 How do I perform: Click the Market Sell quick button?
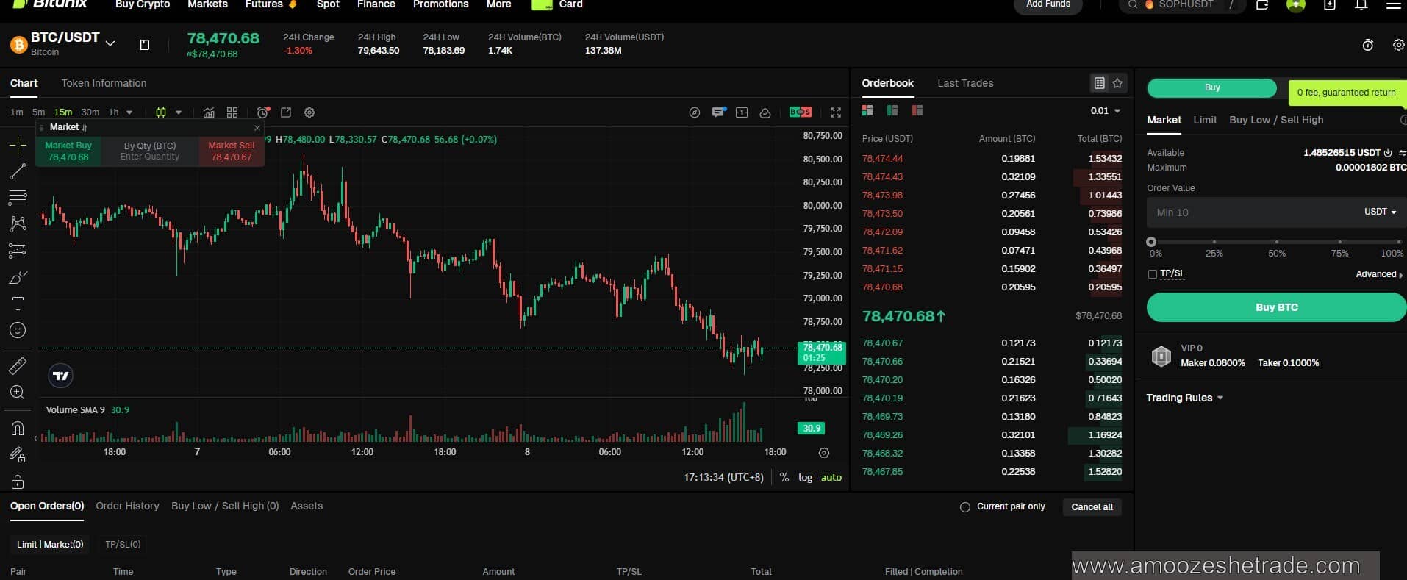click(232, 151)
